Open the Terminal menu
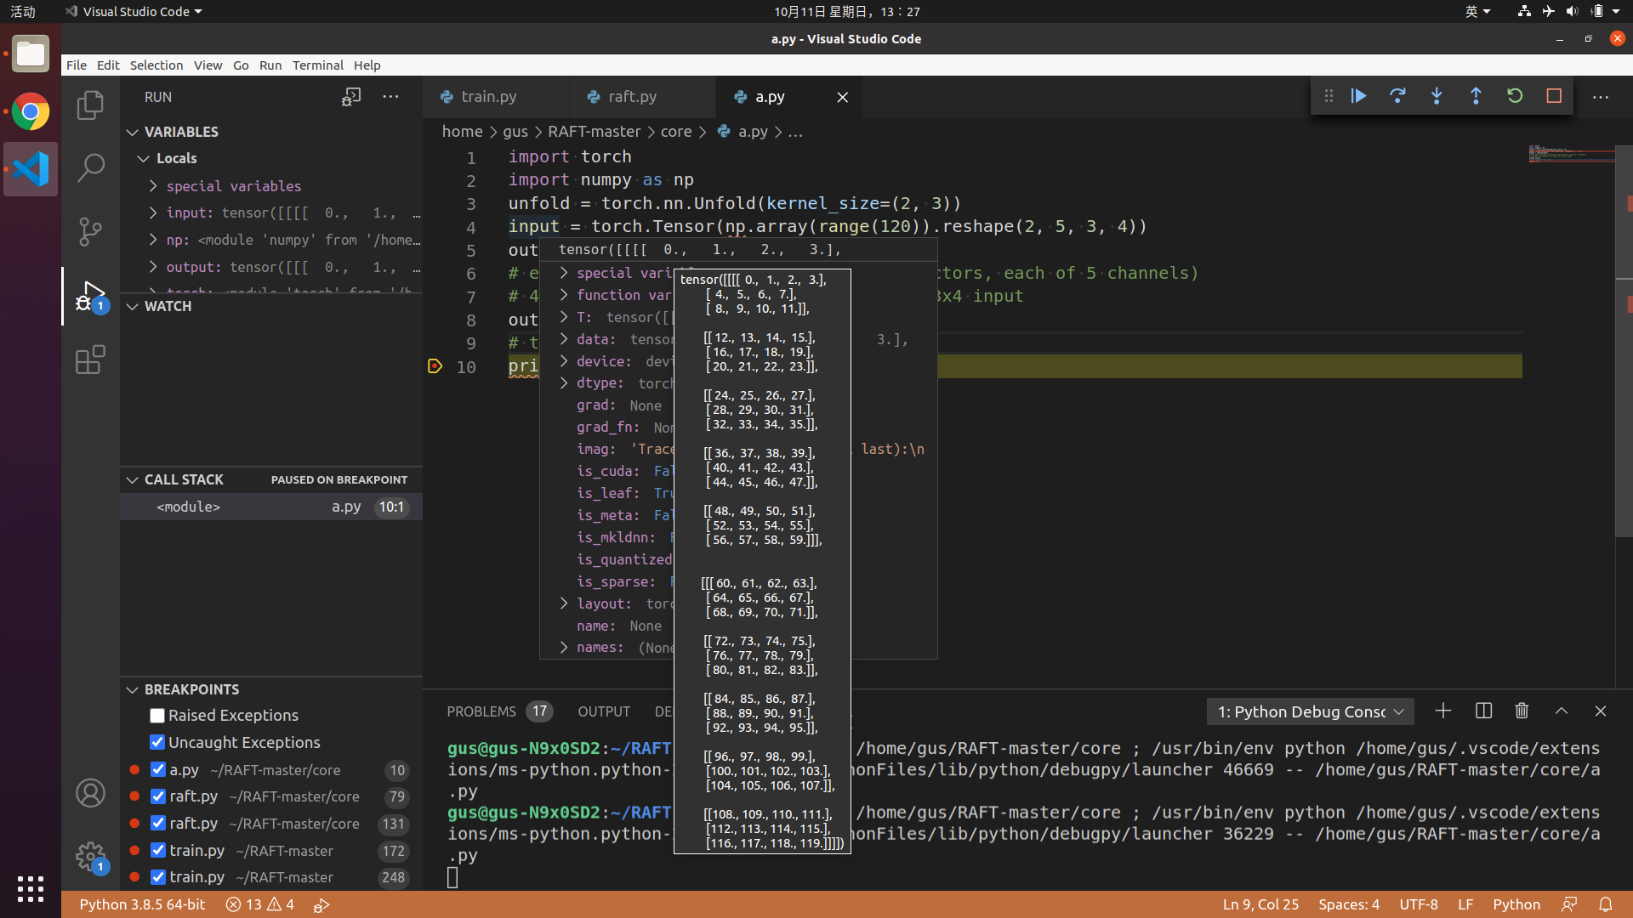 (x=317, y=65)
